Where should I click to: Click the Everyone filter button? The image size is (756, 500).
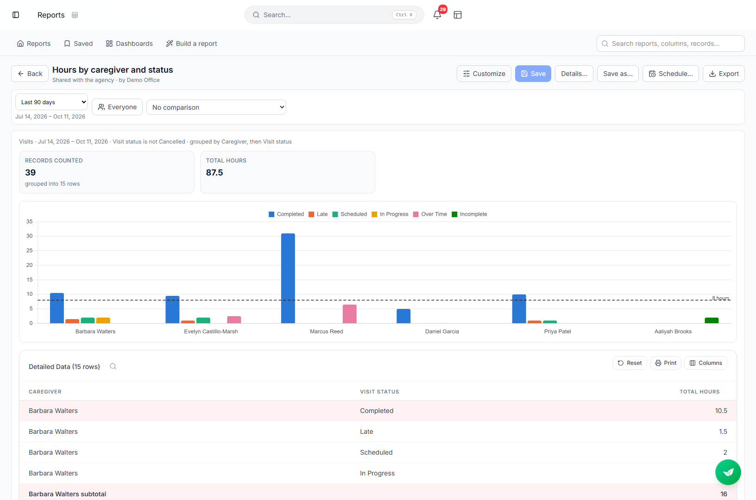[117, 107]
